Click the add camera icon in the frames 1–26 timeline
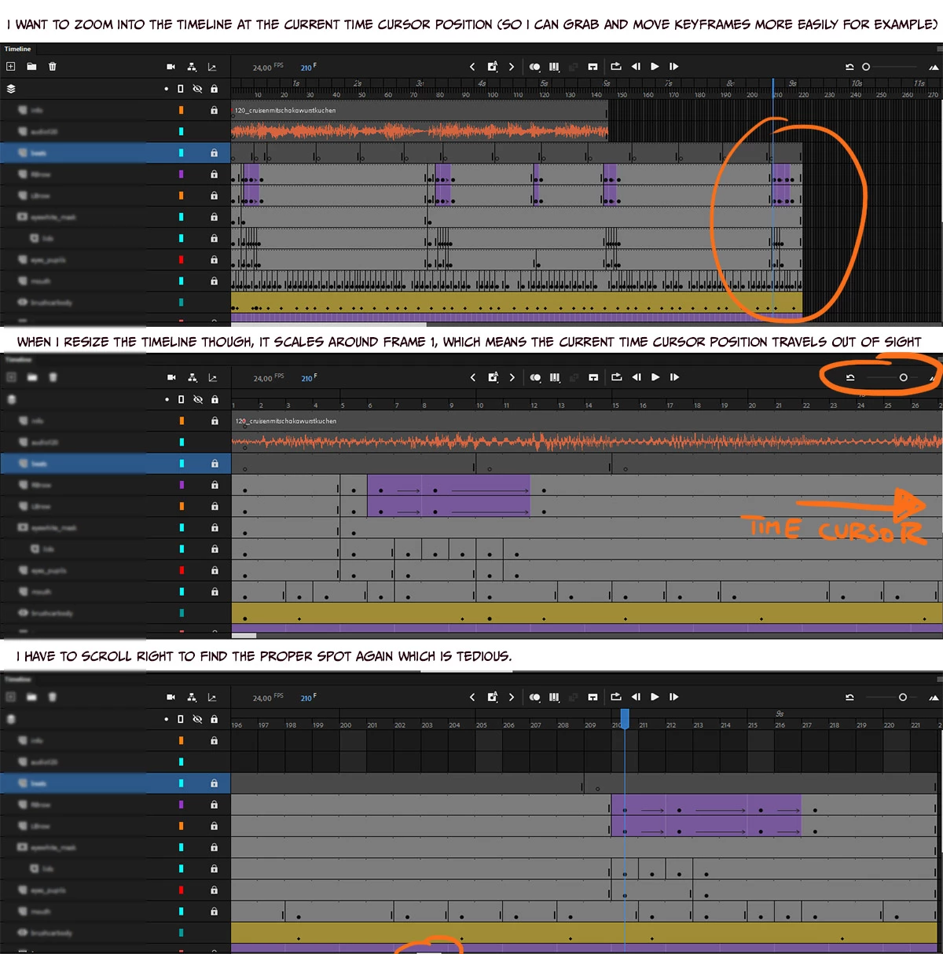The height and width of the screenshot is (954, 943). (x=171, y=377)
